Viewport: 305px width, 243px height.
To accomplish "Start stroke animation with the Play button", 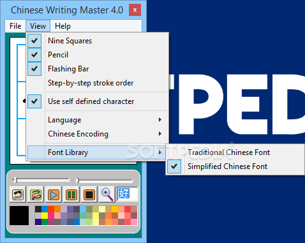I will [x=54, y=195].
